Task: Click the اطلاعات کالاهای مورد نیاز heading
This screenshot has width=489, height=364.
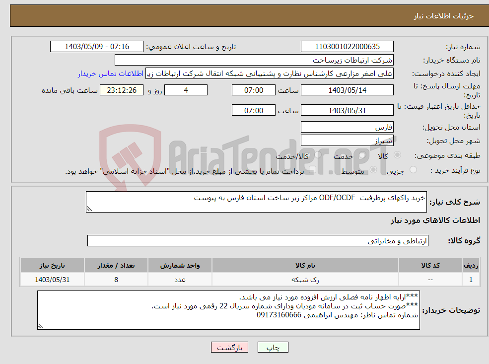Action: pyautogui.click(x=435, y=220)
